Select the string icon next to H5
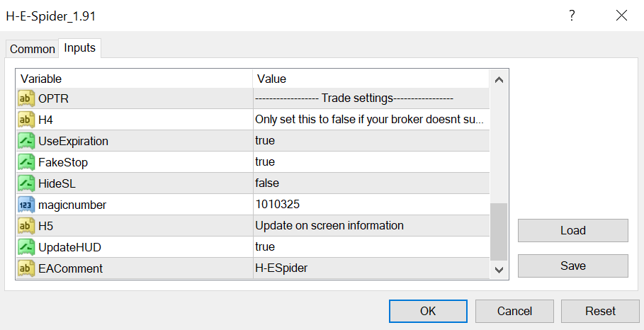This screenshot has height=330, width=644. [x=26, y=226]
